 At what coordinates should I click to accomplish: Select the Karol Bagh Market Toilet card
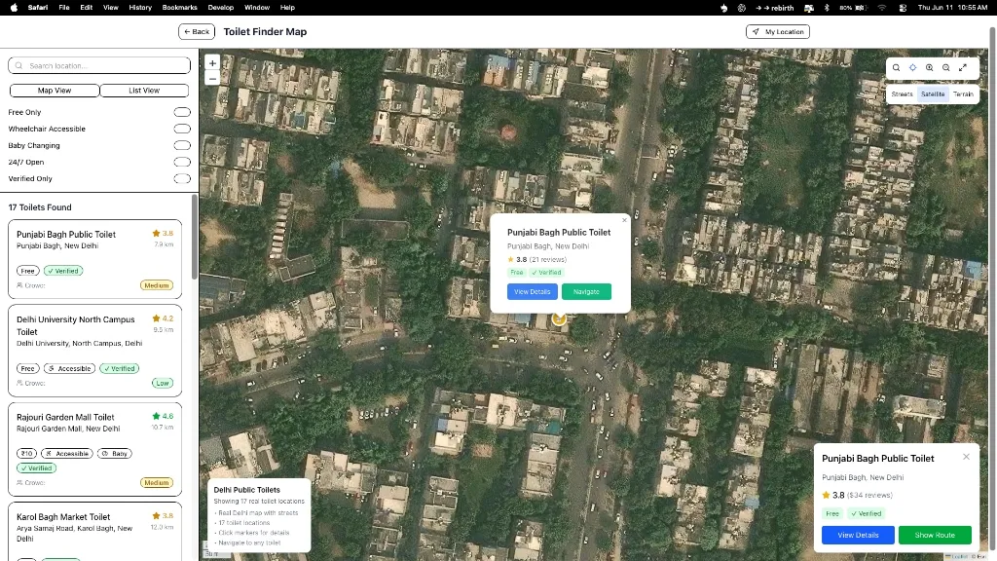[x=94, y=532]
